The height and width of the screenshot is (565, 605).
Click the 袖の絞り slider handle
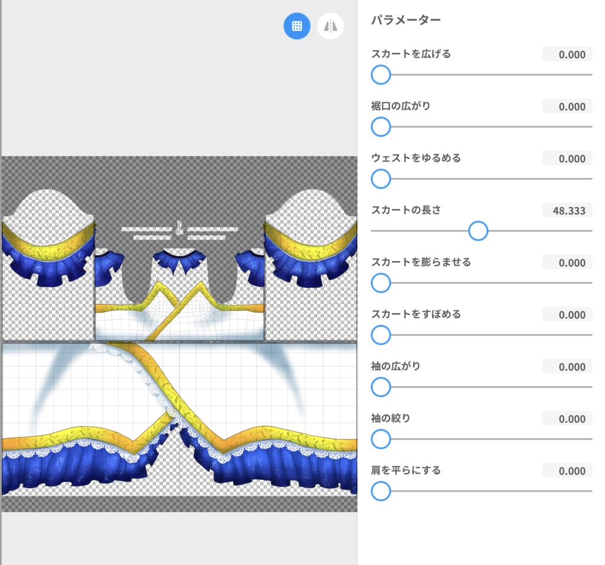tap(381, 439)
